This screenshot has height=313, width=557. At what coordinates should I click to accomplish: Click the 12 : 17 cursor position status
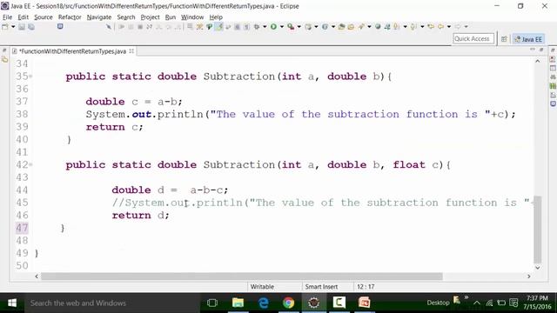(x=366, y=287)
